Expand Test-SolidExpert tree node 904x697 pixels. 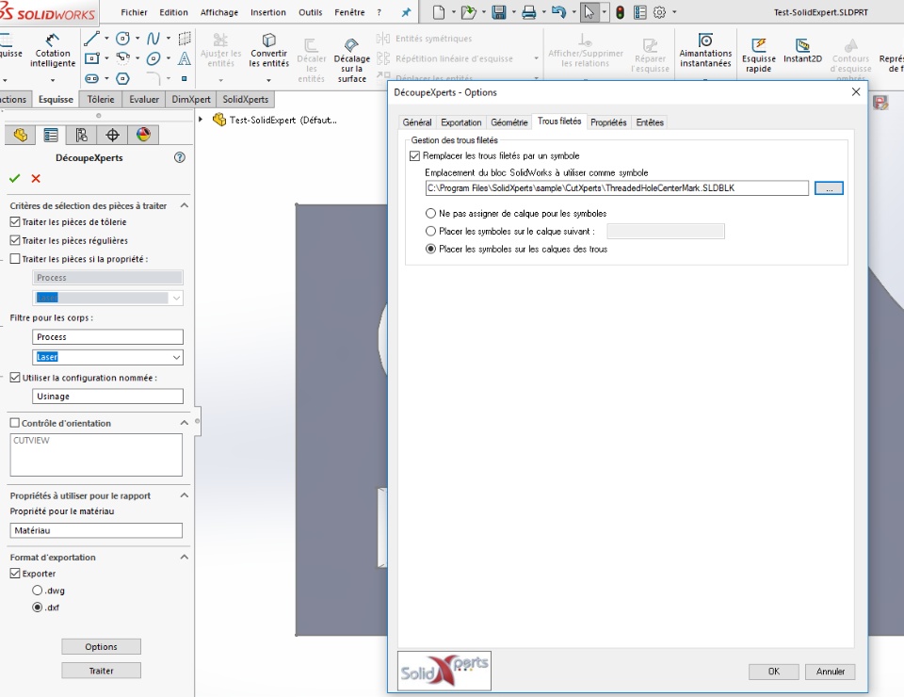pos(201,120)
